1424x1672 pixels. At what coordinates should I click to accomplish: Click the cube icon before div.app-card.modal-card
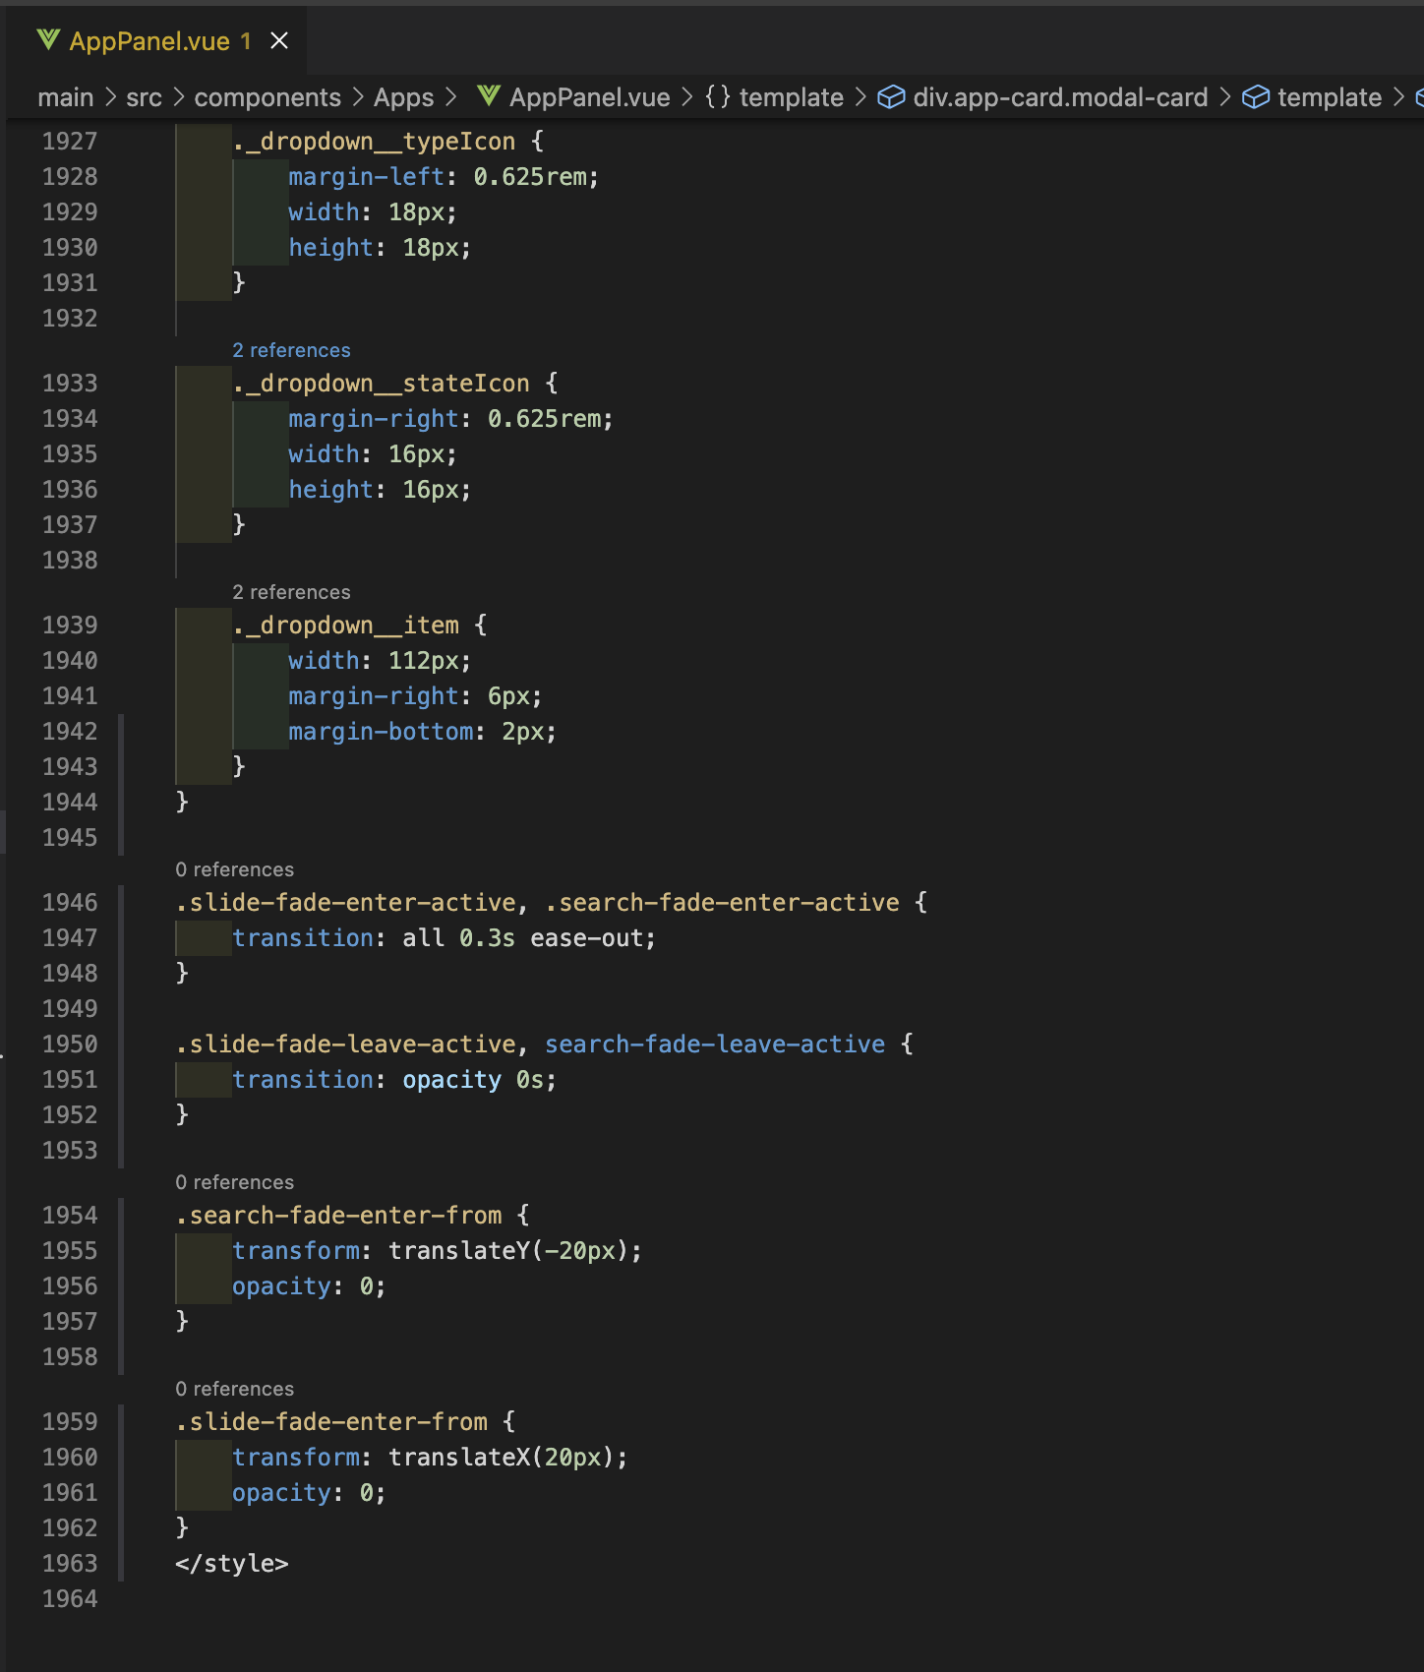[891, 97]
